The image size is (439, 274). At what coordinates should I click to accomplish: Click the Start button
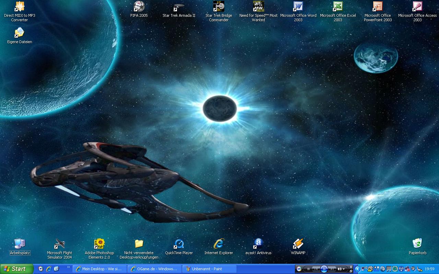point(16,269)
